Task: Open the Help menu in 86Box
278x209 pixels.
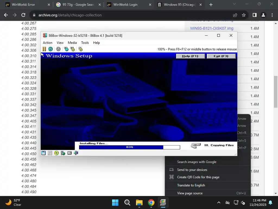Action: 96,43
